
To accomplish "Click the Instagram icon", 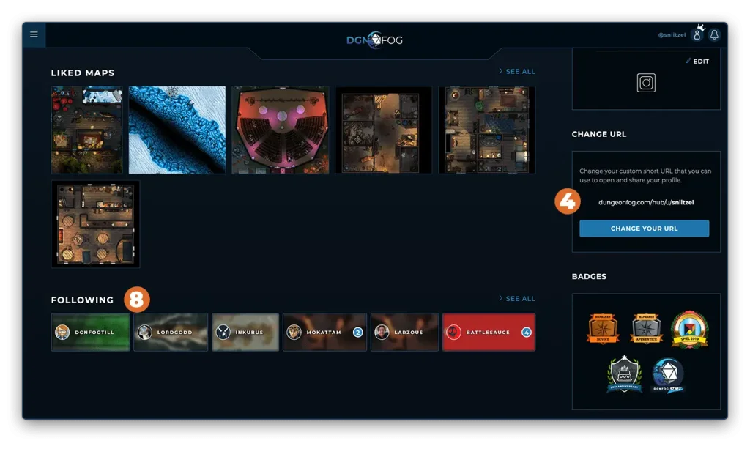I will [x=646, y=83].
